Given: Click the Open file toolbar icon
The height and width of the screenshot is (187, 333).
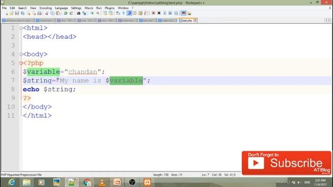Looking at the screenshot, I should pos(11,13).
